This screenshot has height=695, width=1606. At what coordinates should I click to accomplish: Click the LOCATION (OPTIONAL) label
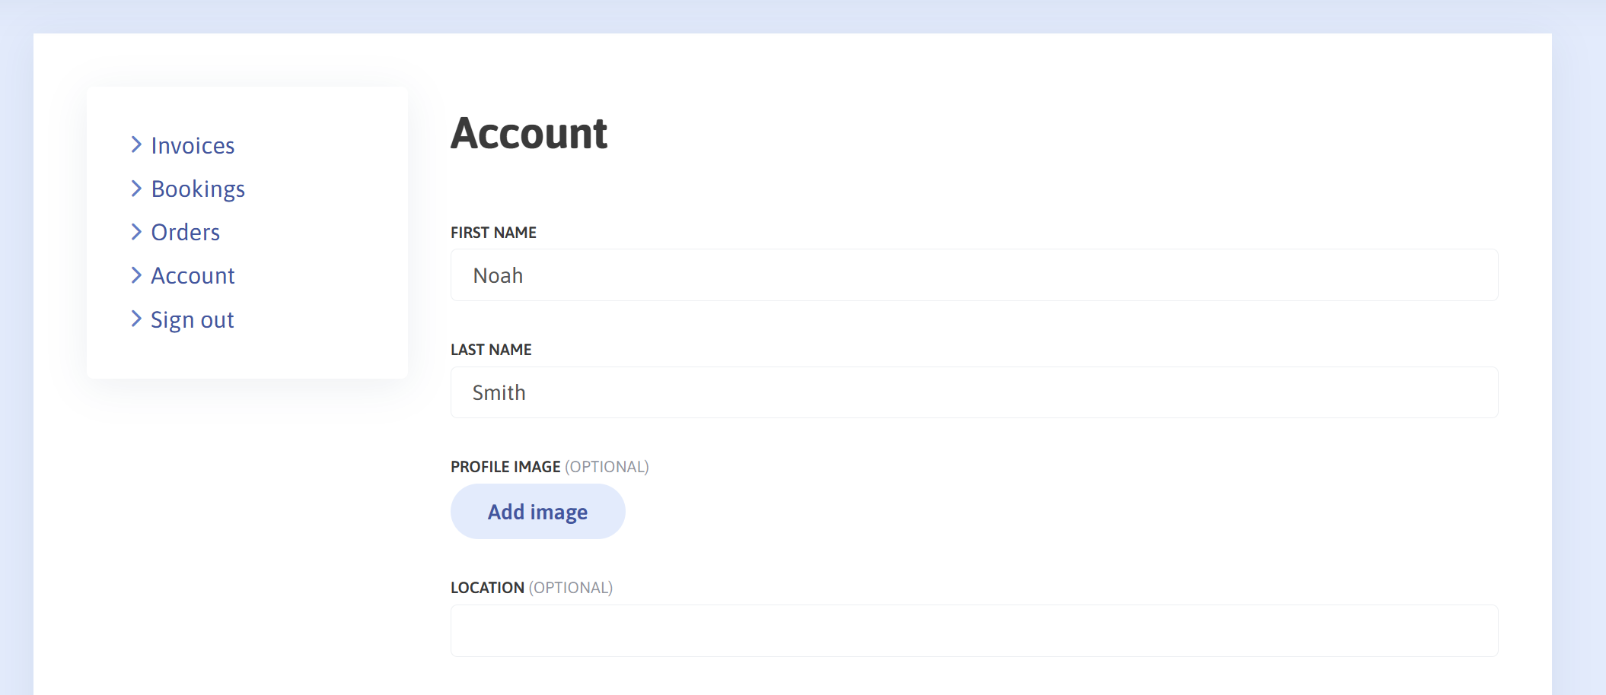(x=531, y=588)
